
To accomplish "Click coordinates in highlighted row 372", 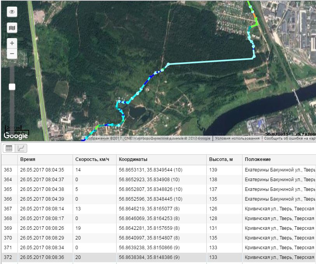I will (149, 257).
